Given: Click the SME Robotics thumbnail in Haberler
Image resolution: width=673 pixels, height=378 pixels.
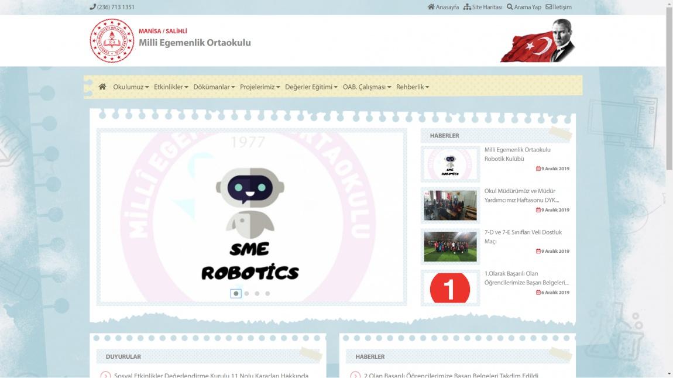Looking at the screenshot, I should pos(450,164).
